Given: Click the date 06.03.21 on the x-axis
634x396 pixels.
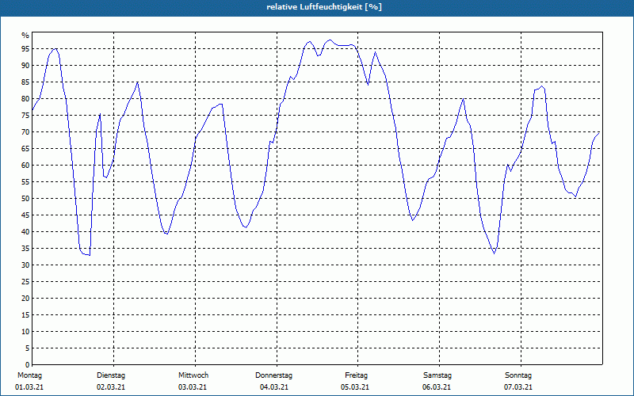Looking at the screenshot, I should 437,387.
